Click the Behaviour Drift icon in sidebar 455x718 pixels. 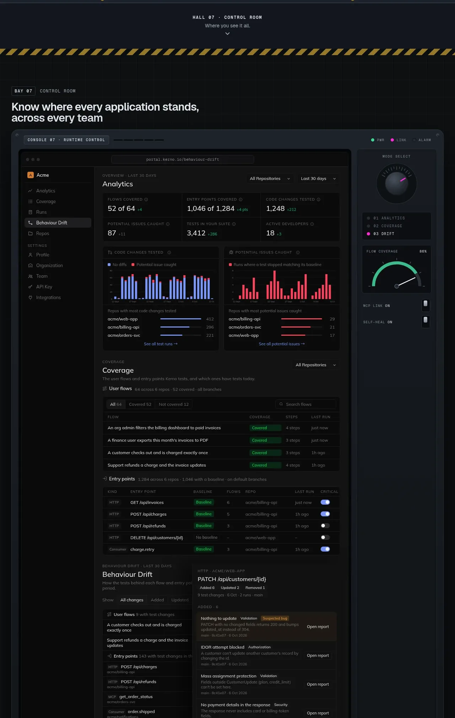point(30,223)
